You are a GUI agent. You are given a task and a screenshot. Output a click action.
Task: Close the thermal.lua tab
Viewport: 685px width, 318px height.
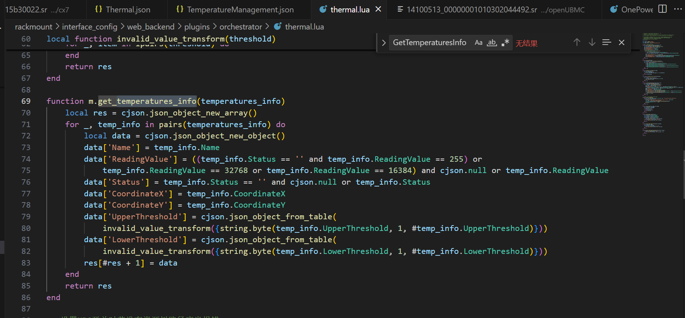pos(378,9)
